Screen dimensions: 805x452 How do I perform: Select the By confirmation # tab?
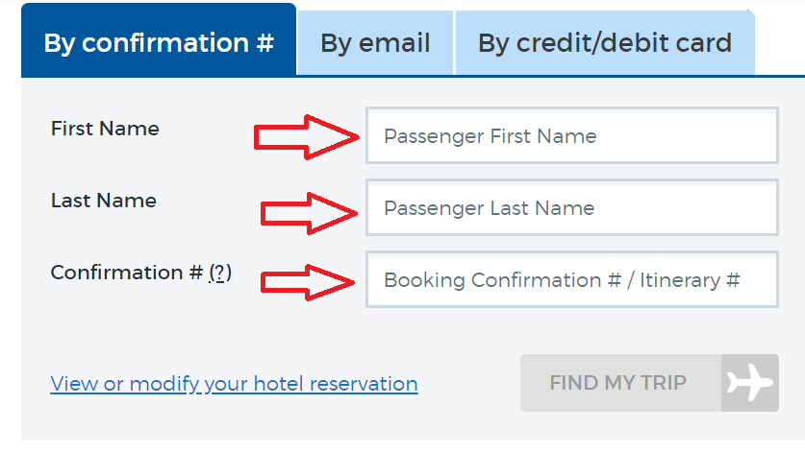(159, 40)
